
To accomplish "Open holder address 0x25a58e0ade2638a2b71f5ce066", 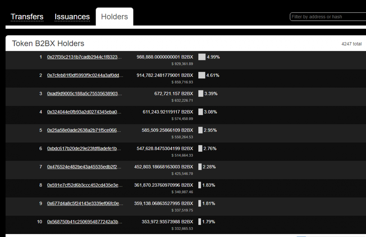I will tap(84, 130).
